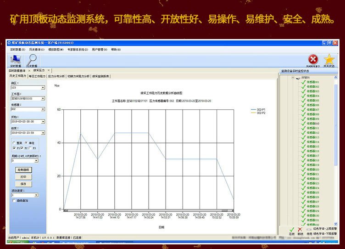Click the 002-P2 yellow legend entry
Image resolution: width=345 pixels, height=249 pixels.
click(x=258, y=113)
